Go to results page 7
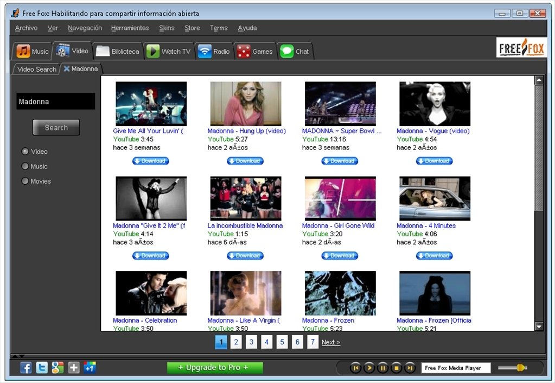Image resolution: width=555 pixels, height=383 pixels. (x=312, y=342)
